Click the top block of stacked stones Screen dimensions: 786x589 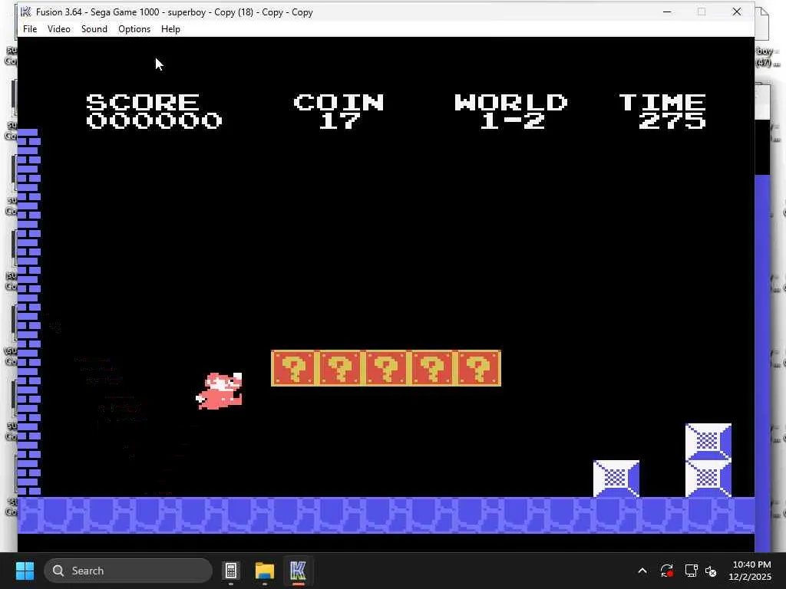(708, 442)
